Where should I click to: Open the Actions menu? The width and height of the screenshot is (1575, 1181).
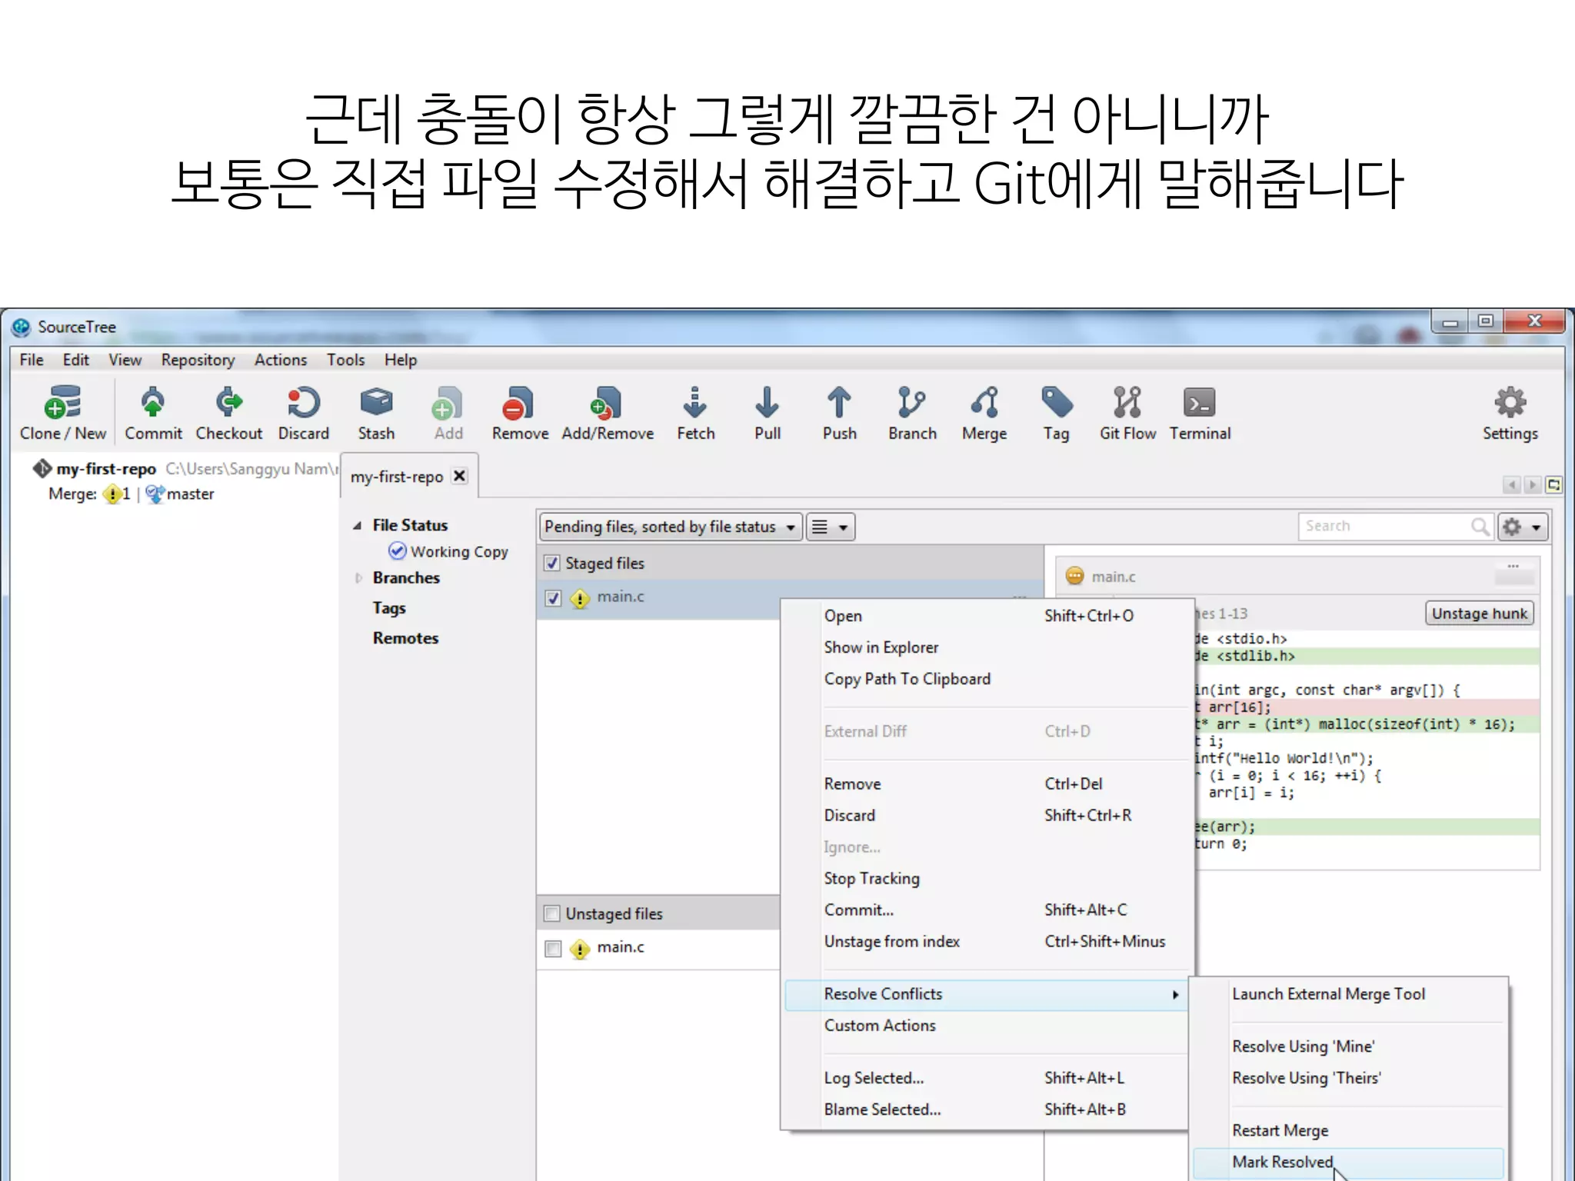coord(280,360)
